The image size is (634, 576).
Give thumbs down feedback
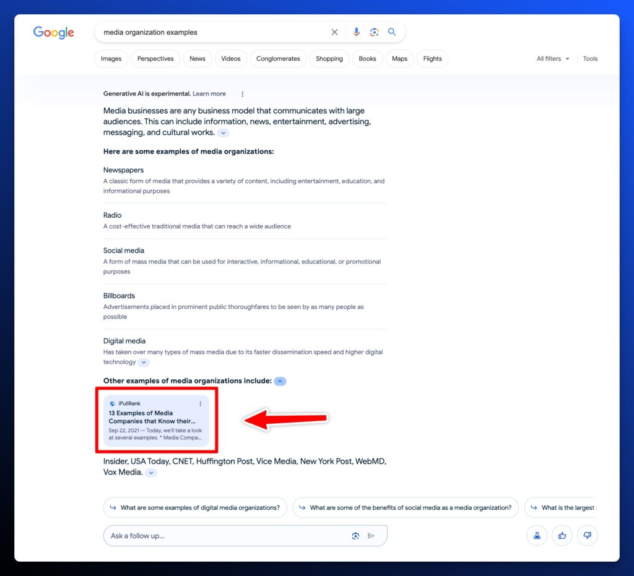[587, 536]
